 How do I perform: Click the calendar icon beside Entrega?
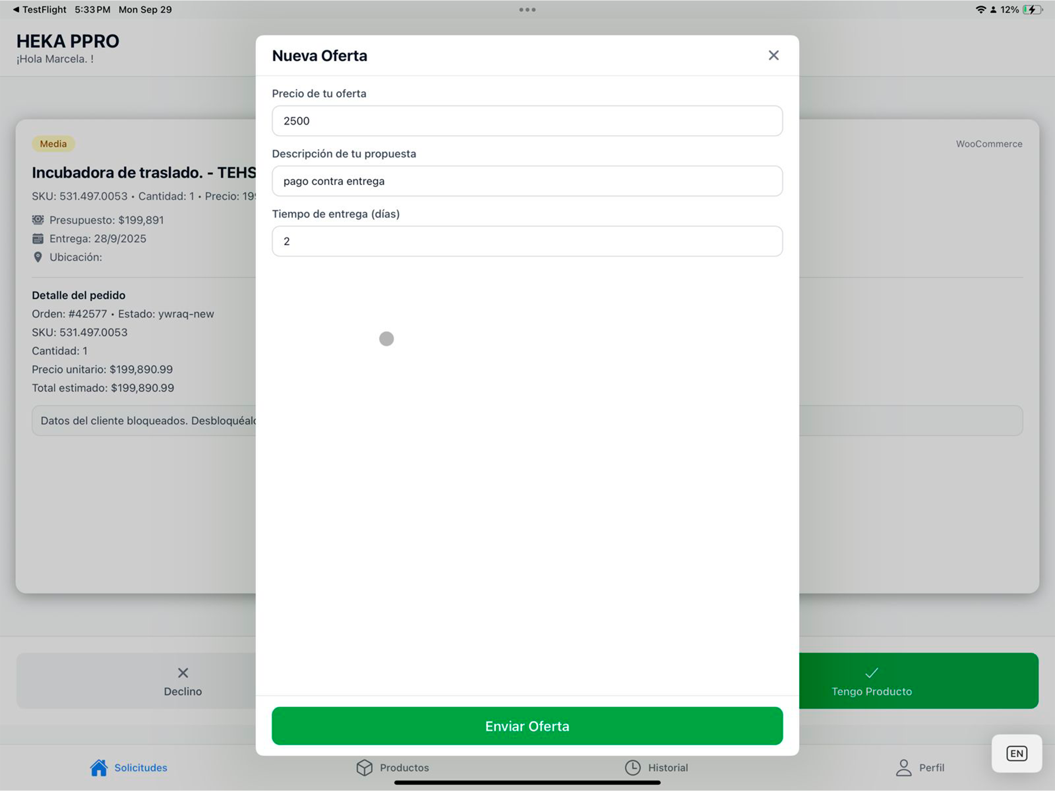[38, 238]
